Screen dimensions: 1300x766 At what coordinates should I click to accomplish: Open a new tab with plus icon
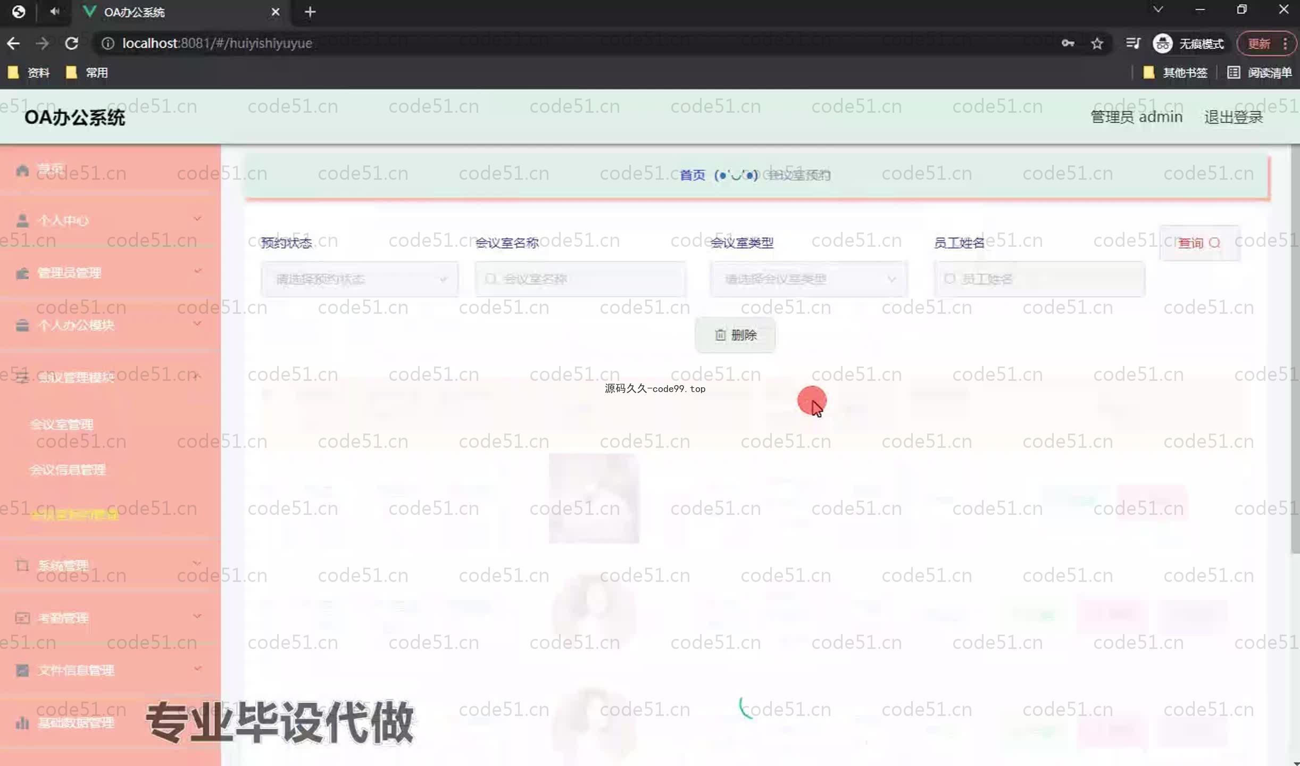(x=310, y=12)
